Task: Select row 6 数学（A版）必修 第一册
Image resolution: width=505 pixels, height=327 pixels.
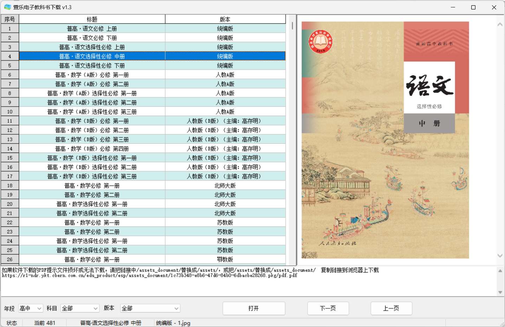Action: (152, 75)
